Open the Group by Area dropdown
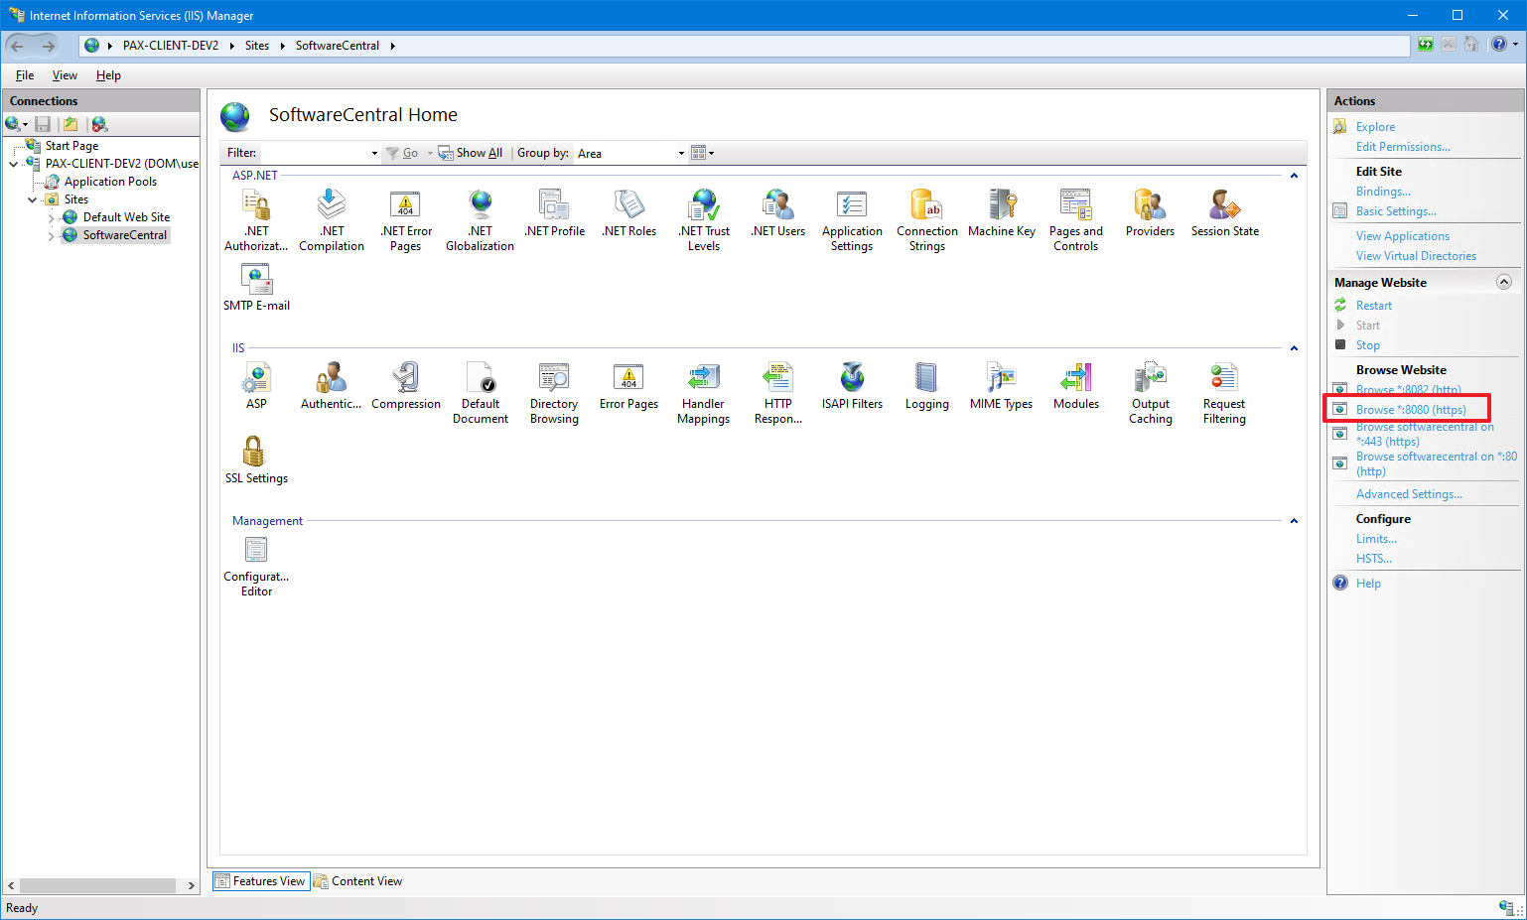Viewport: 1527px width, 920px height. (x=630, y=154)
